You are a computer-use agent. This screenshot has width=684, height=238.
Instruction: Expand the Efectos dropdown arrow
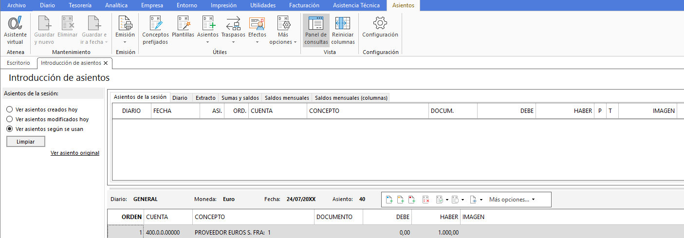(x=257, y=42)
